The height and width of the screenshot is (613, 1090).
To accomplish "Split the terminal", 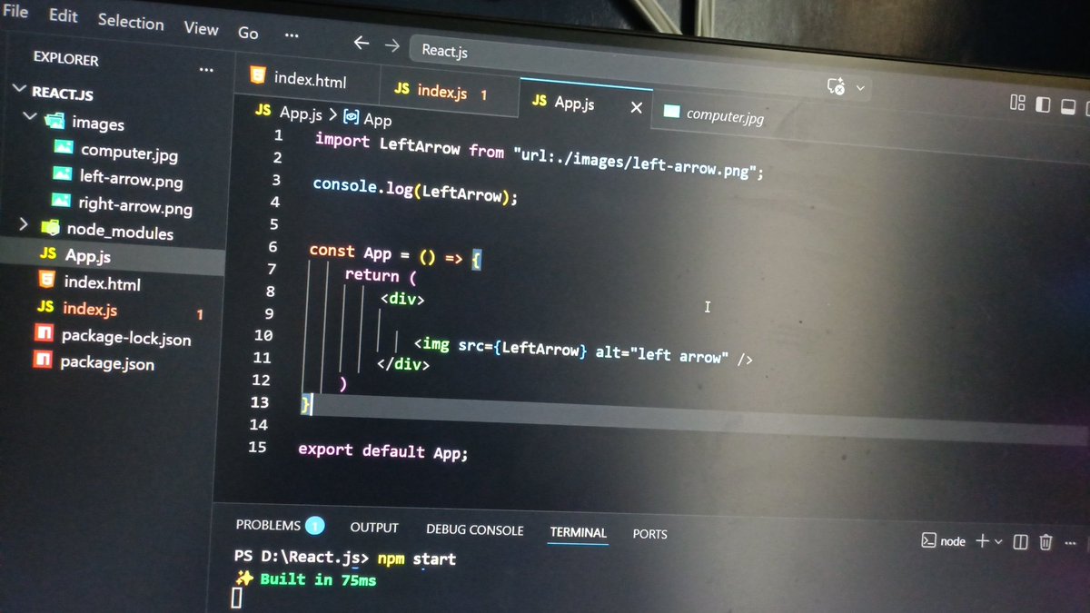I will 1020,542.
